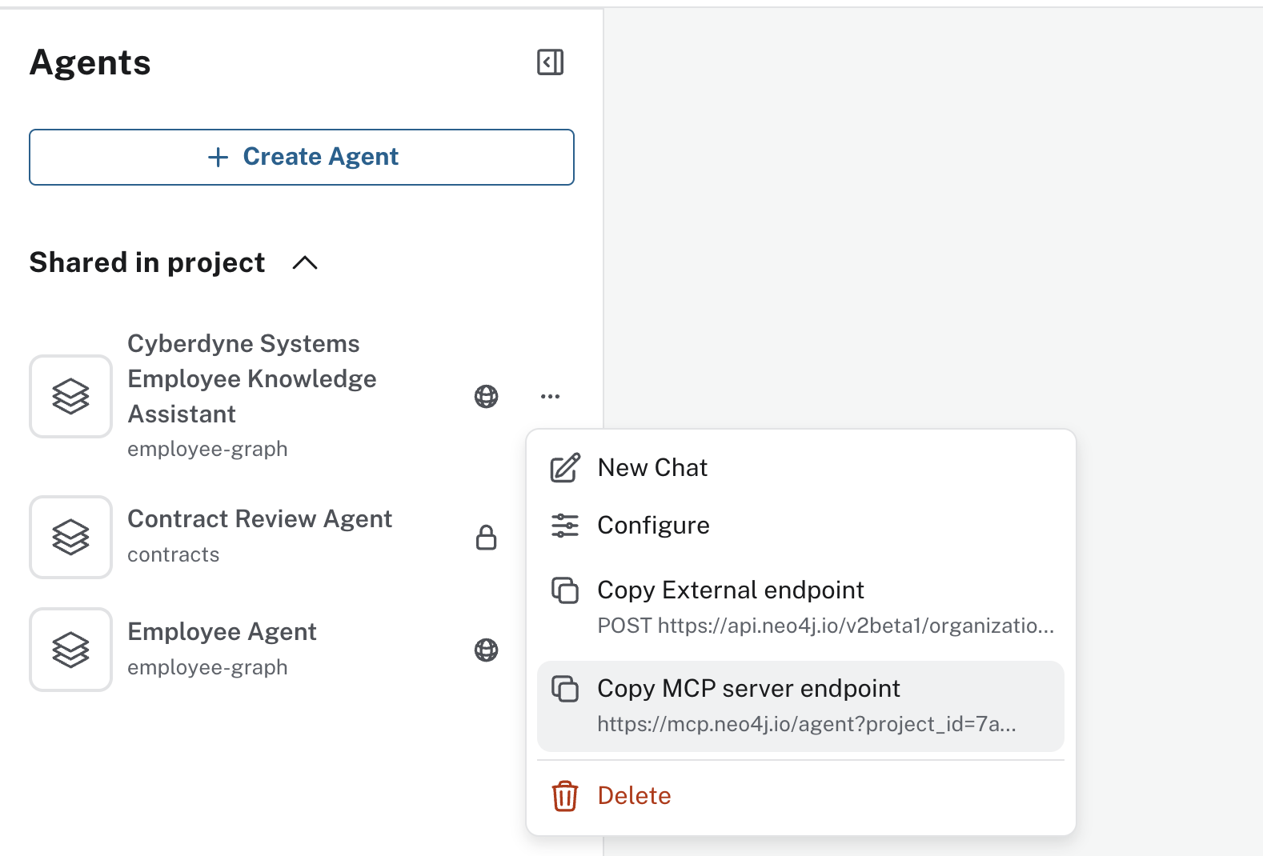The image size is (1263, 856).
Task: Click the contracts database label
Action: pos(174,554)
